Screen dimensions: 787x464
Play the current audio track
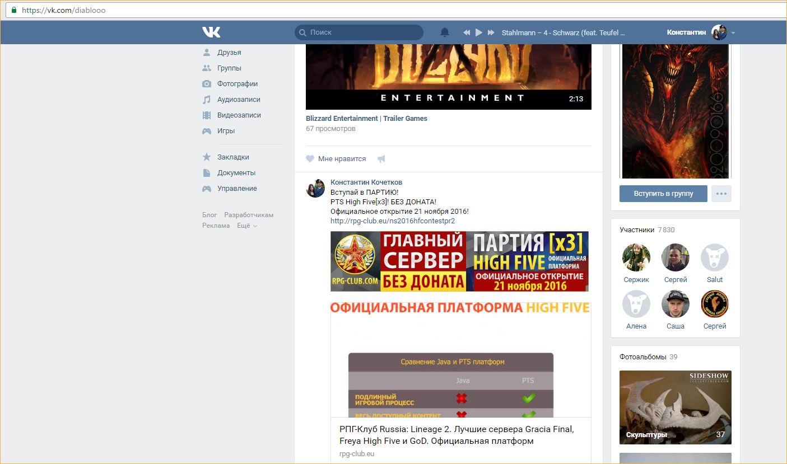[x=479, y=32]
